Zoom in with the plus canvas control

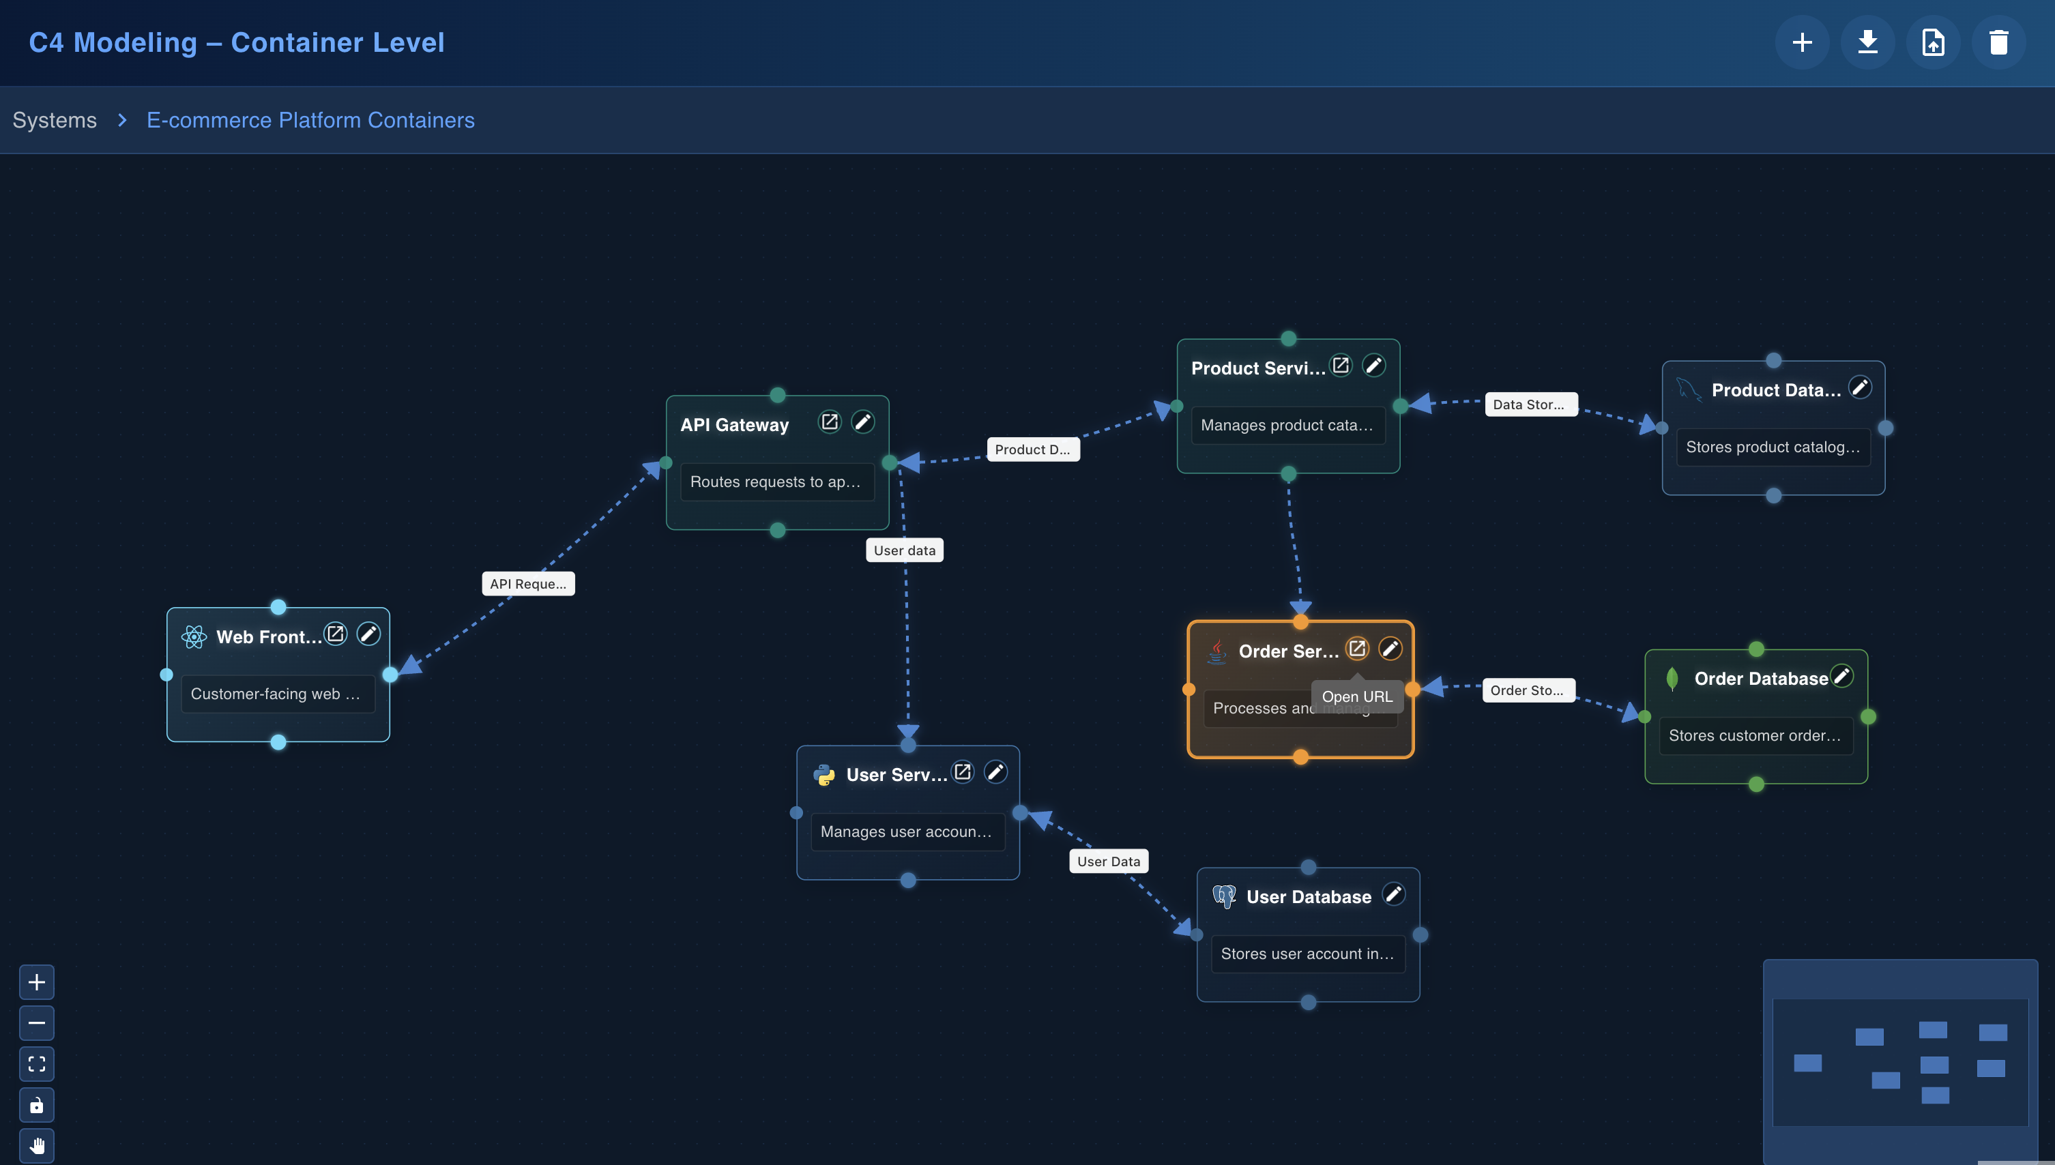pyautogui.click(x=37, y=982)
